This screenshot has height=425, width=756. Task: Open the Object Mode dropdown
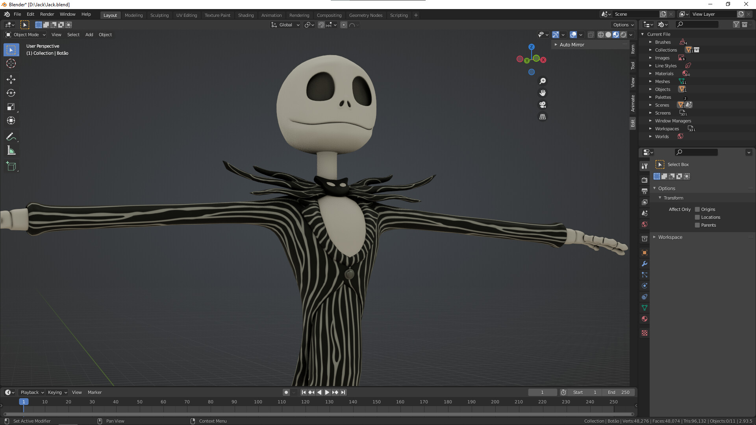26,35
